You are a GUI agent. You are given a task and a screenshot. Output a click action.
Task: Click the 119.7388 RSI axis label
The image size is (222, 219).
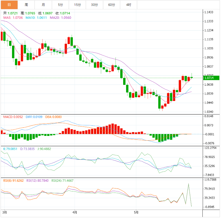tap(210, 180)
